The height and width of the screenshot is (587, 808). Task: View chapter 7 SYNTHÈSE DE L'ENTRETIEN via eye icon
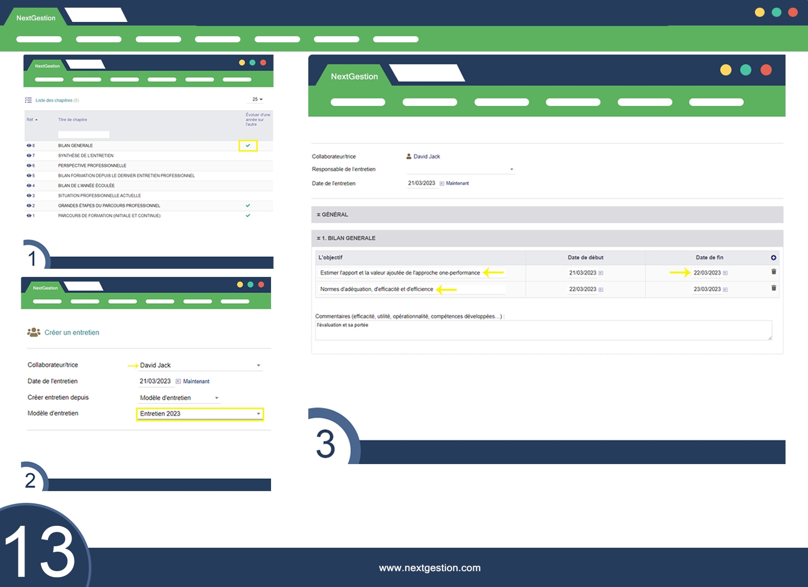coord(29,156)
